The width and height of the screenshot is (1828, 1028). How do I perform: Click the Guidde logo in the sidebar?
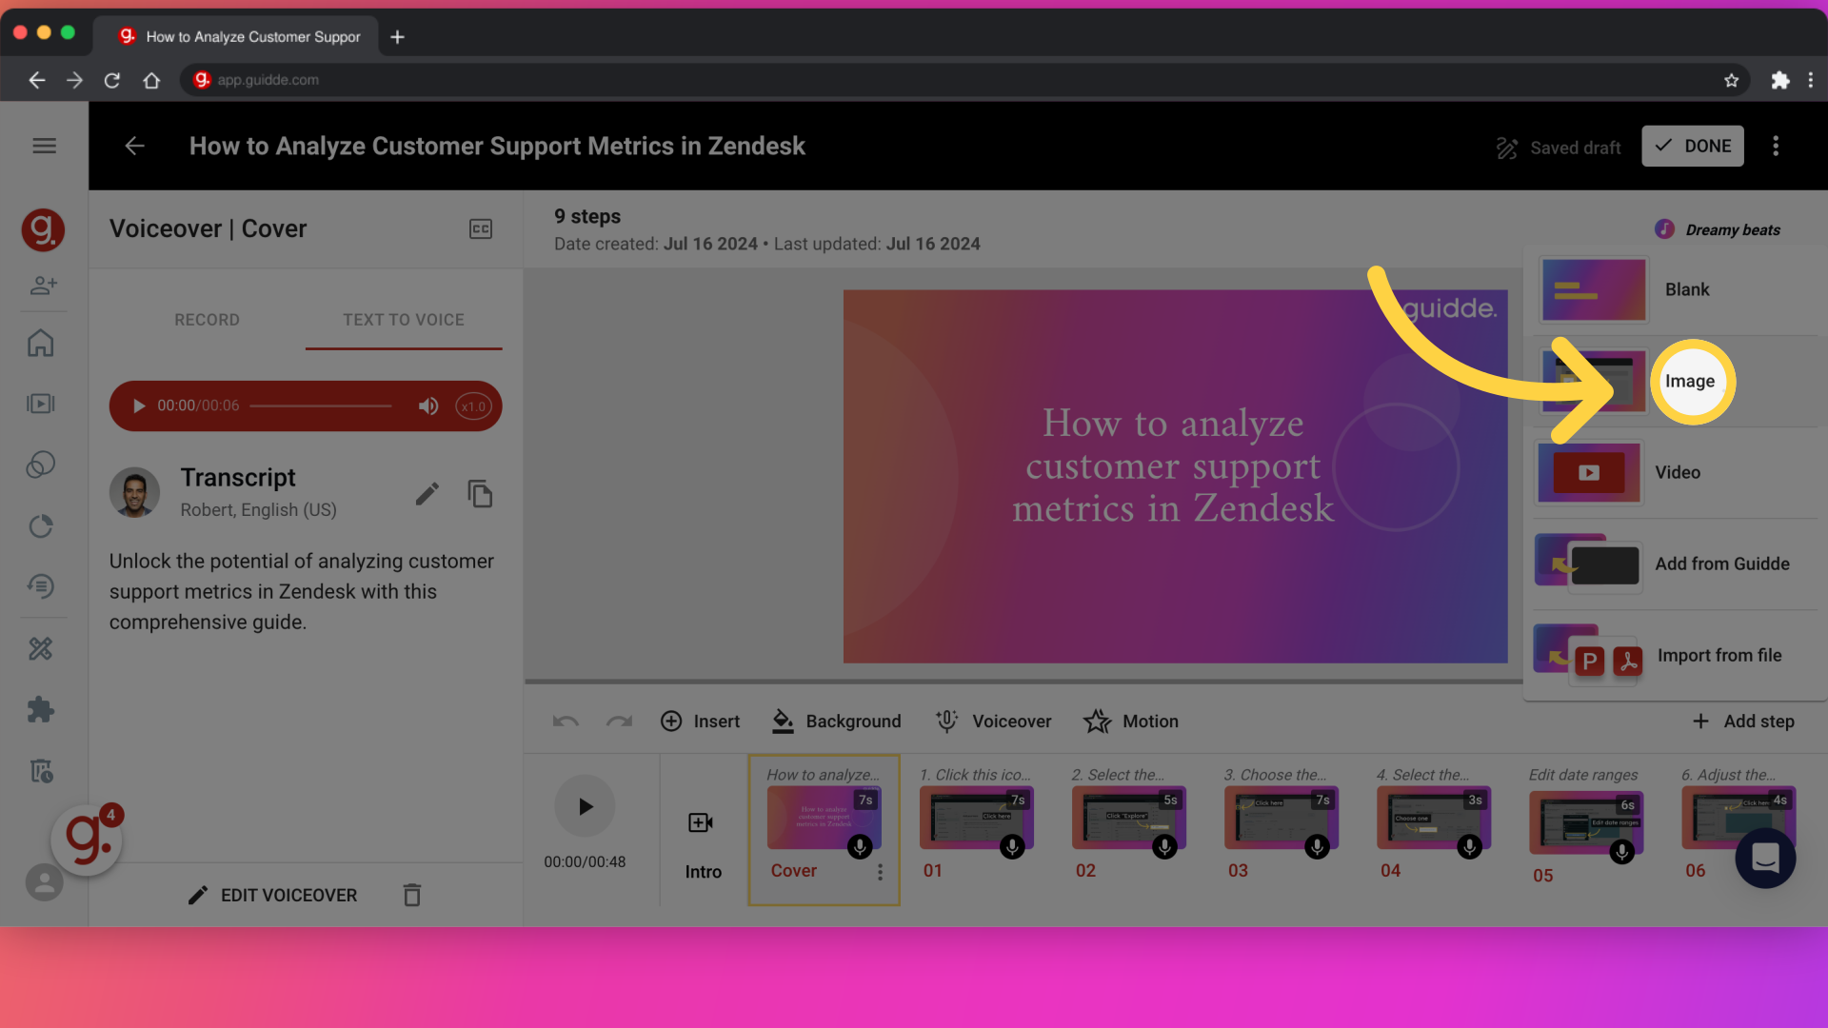(x=43, y=229)
